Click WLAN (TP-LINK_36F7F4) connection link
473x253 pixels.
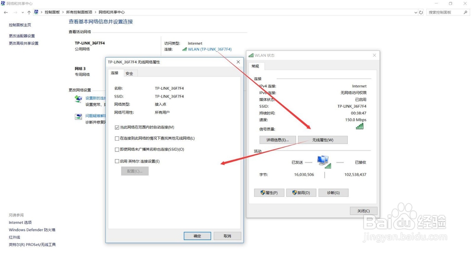coord(210,49)
